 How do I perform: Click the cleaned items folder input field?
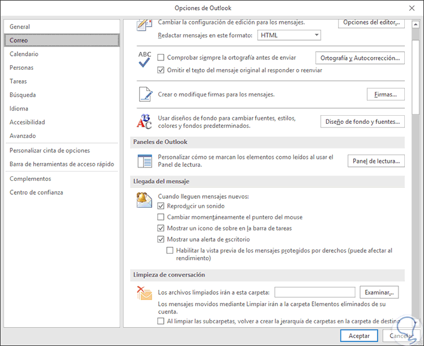pyautogui.click(x=315, y=292)
